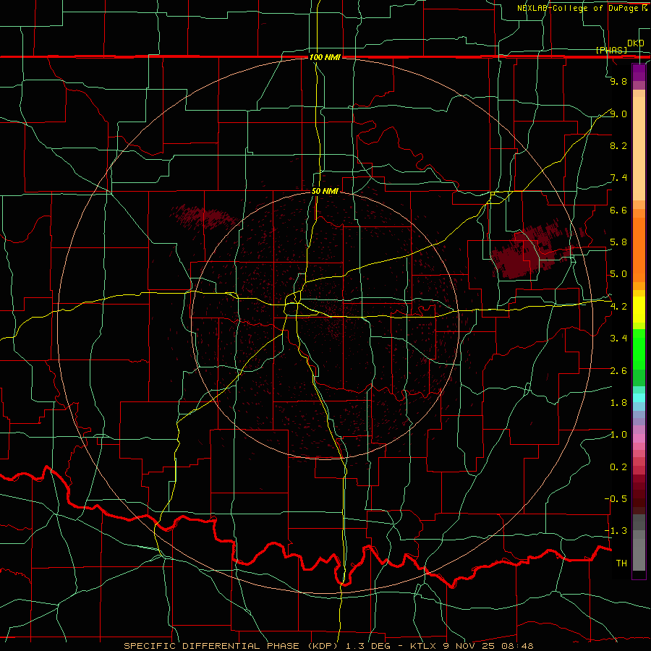Select the 2.6 value on the scale
Screen dimensions: 651x651
pos(618,371)
